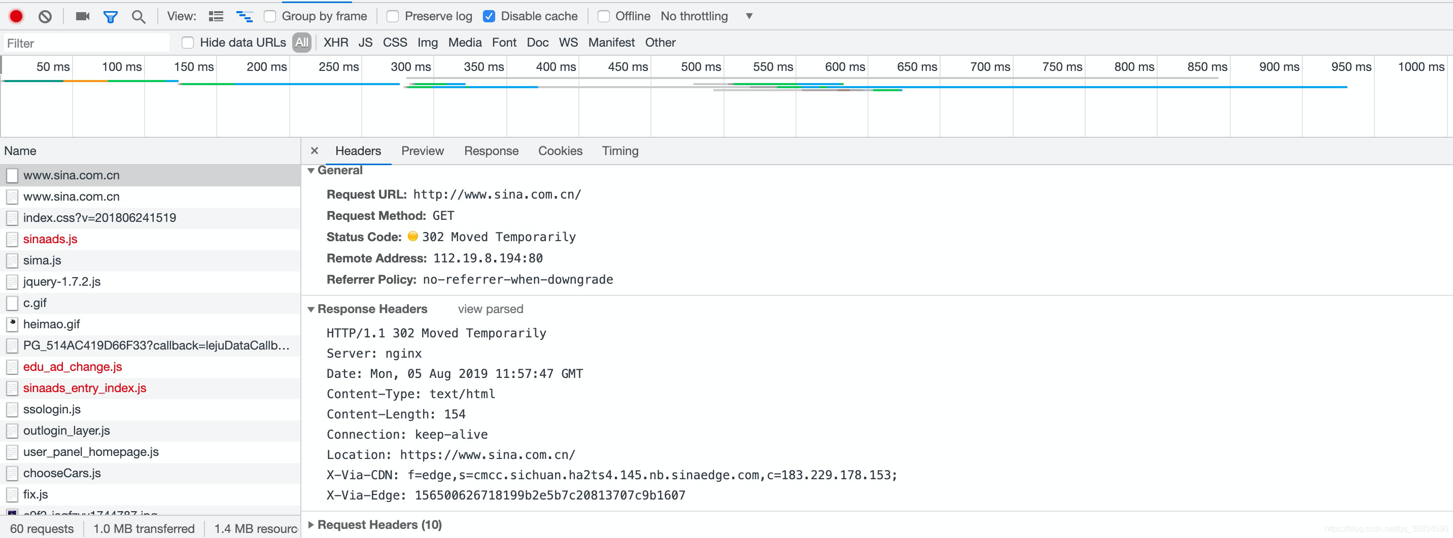
Task: Click the c.gif row icon
Action: (12, 303)
